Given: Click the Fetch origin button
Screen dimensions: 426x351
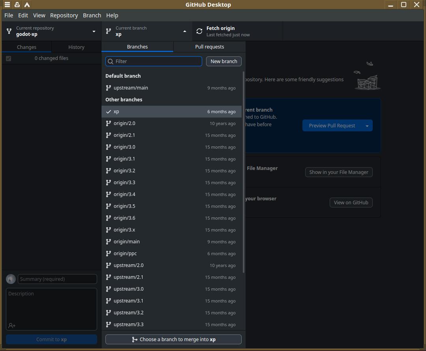Looking at the screenshot, I should coord(237,31).
